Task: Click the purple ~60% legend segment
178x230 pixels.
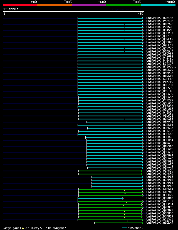Action: pyautogui.click(x=89, y=5)
